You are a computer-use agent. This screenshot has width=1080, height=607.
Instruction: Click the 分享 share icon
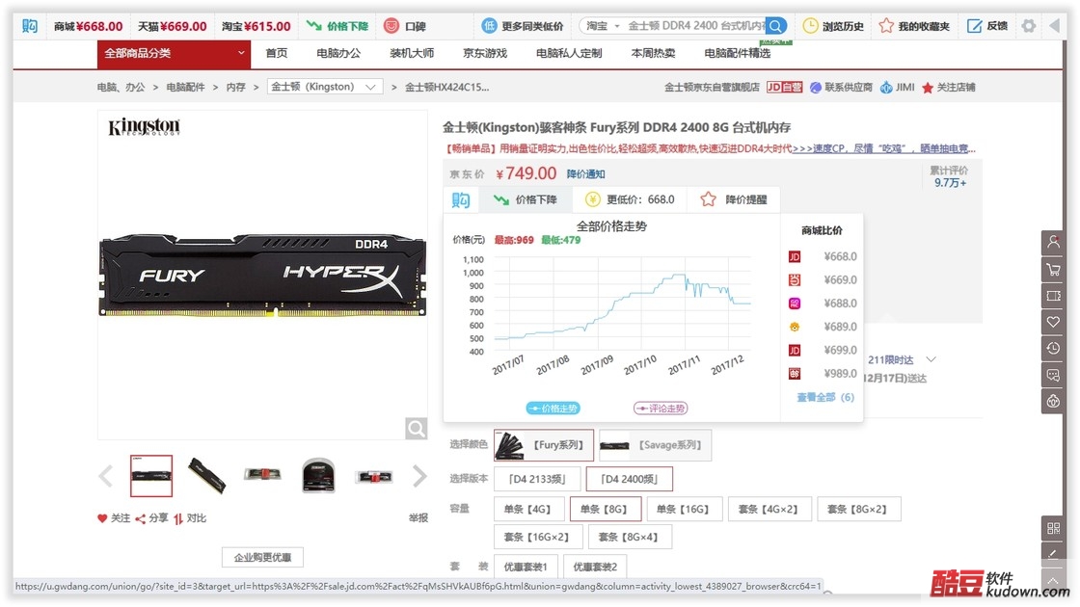(x=140, y=518)
